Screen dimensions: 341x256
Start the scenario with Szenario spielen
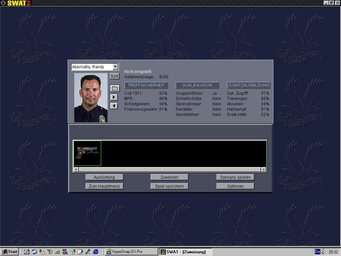tap(235, 177)
